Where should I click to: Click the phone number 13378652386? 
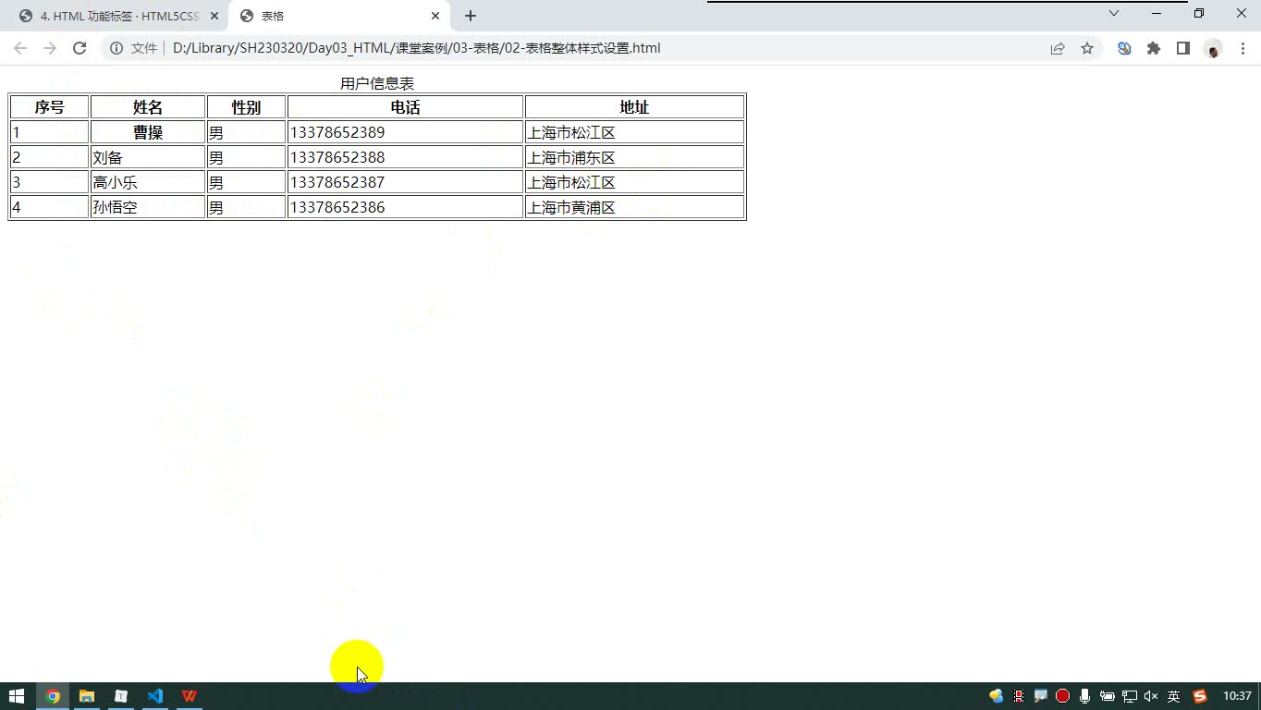(337, 207)
